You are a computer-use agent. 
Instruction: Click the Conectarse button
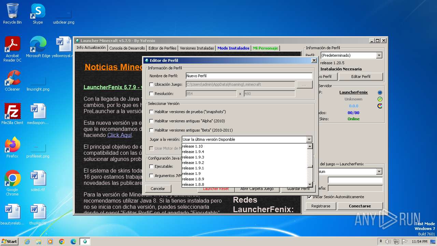coord(360,206)
